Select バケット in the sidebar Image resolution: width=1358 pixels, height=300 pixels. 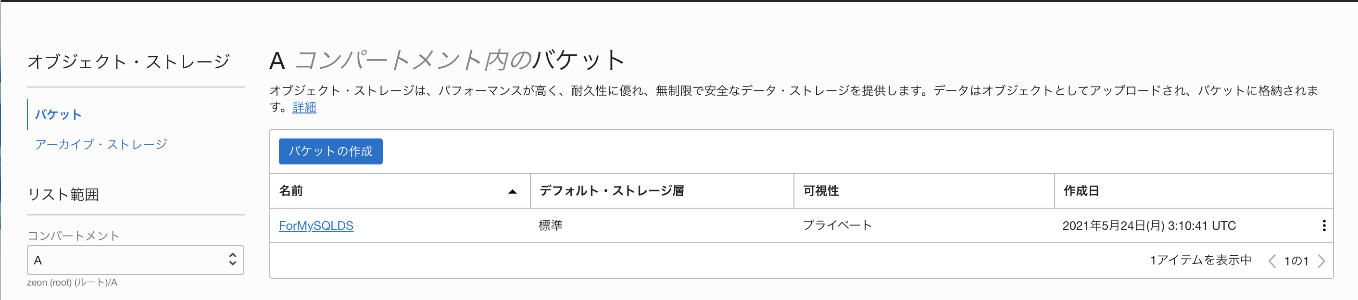pyautogui.click(x=58, y=114)
